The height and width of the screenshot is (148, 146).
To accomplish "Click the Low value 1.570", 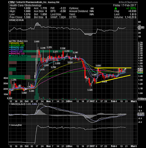I will (x=27, y=14).
